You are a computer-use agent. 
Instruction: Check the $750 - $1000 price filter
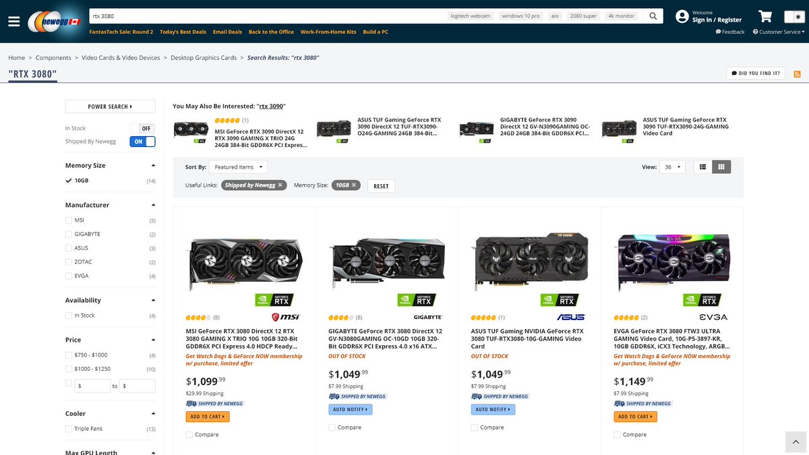coord(69,355)
